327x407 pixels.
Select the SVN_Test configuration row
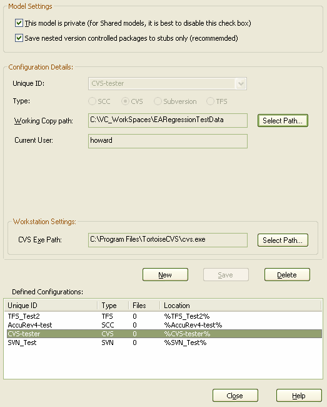(164, 343)
